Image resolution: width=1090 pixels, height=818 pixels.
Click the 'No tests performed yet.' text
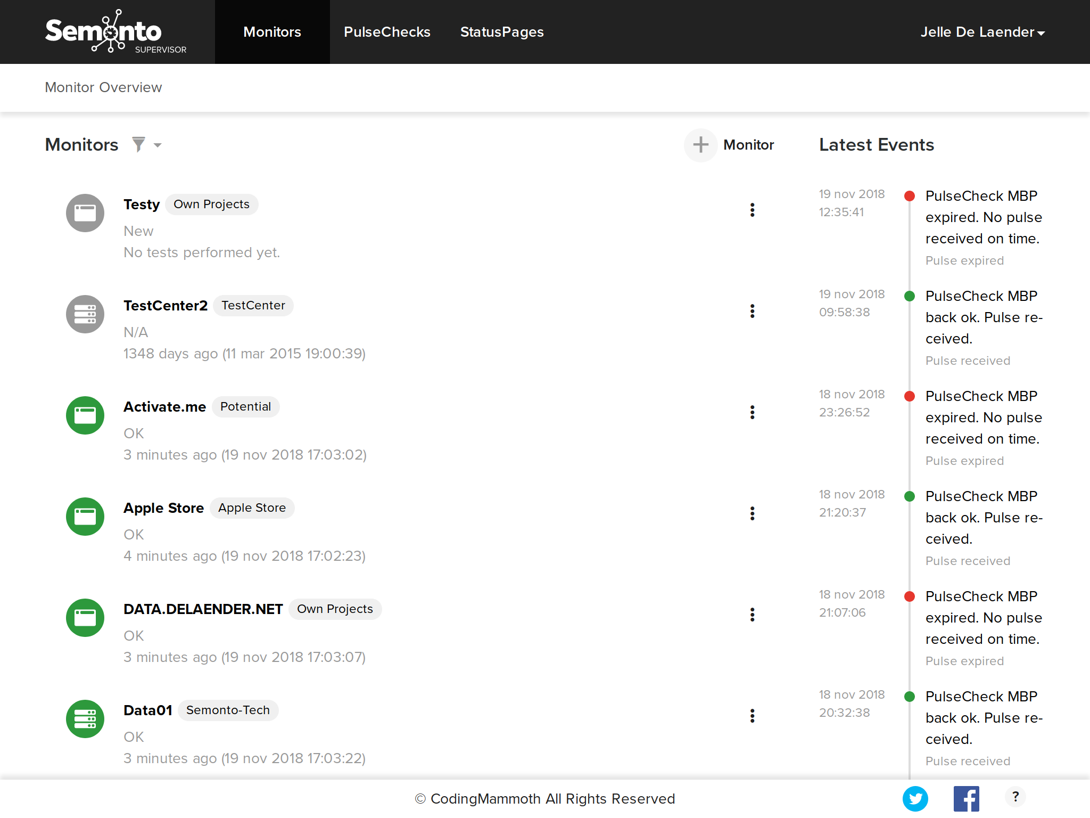point(202,252)
